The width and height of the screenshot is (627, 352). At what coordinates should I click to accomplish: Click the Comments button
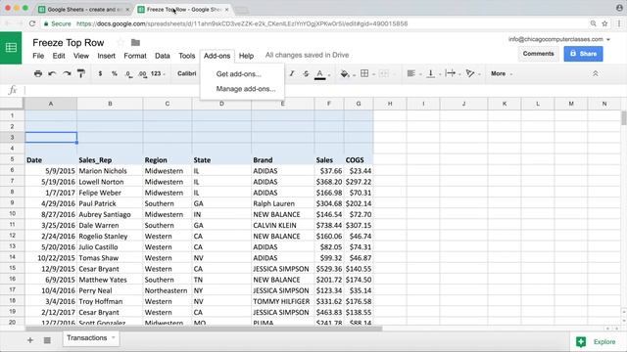538,54
